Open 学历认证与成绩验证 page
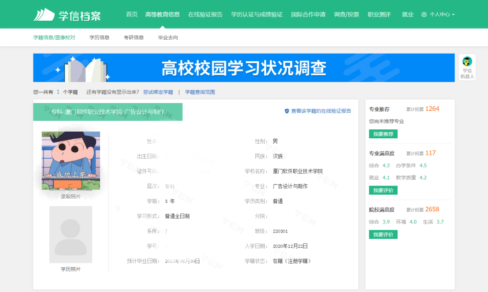The image size is (488, 292). point(257,14)
